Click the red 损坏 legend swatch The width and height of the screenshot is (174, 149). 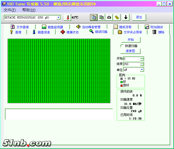pyautogui.click(x=122, y=85)
